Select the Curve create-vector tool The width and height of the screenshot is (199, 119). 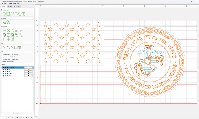(x=16, y=14)
